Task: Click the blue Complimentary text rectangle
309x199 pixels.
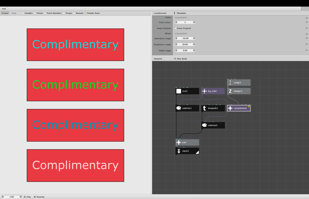Action: (75, 125)
